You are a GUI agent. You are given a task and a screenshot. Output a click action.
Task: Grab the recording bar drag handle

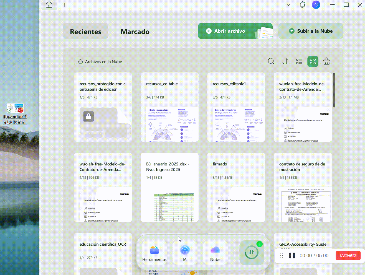[x=282, y=255]
